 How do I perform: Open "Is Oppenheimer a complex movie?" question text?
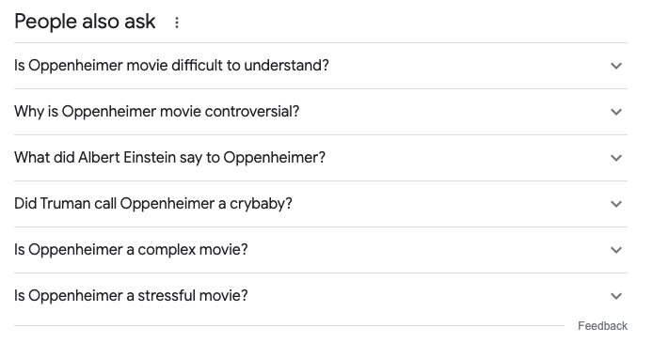coord(131,249)
